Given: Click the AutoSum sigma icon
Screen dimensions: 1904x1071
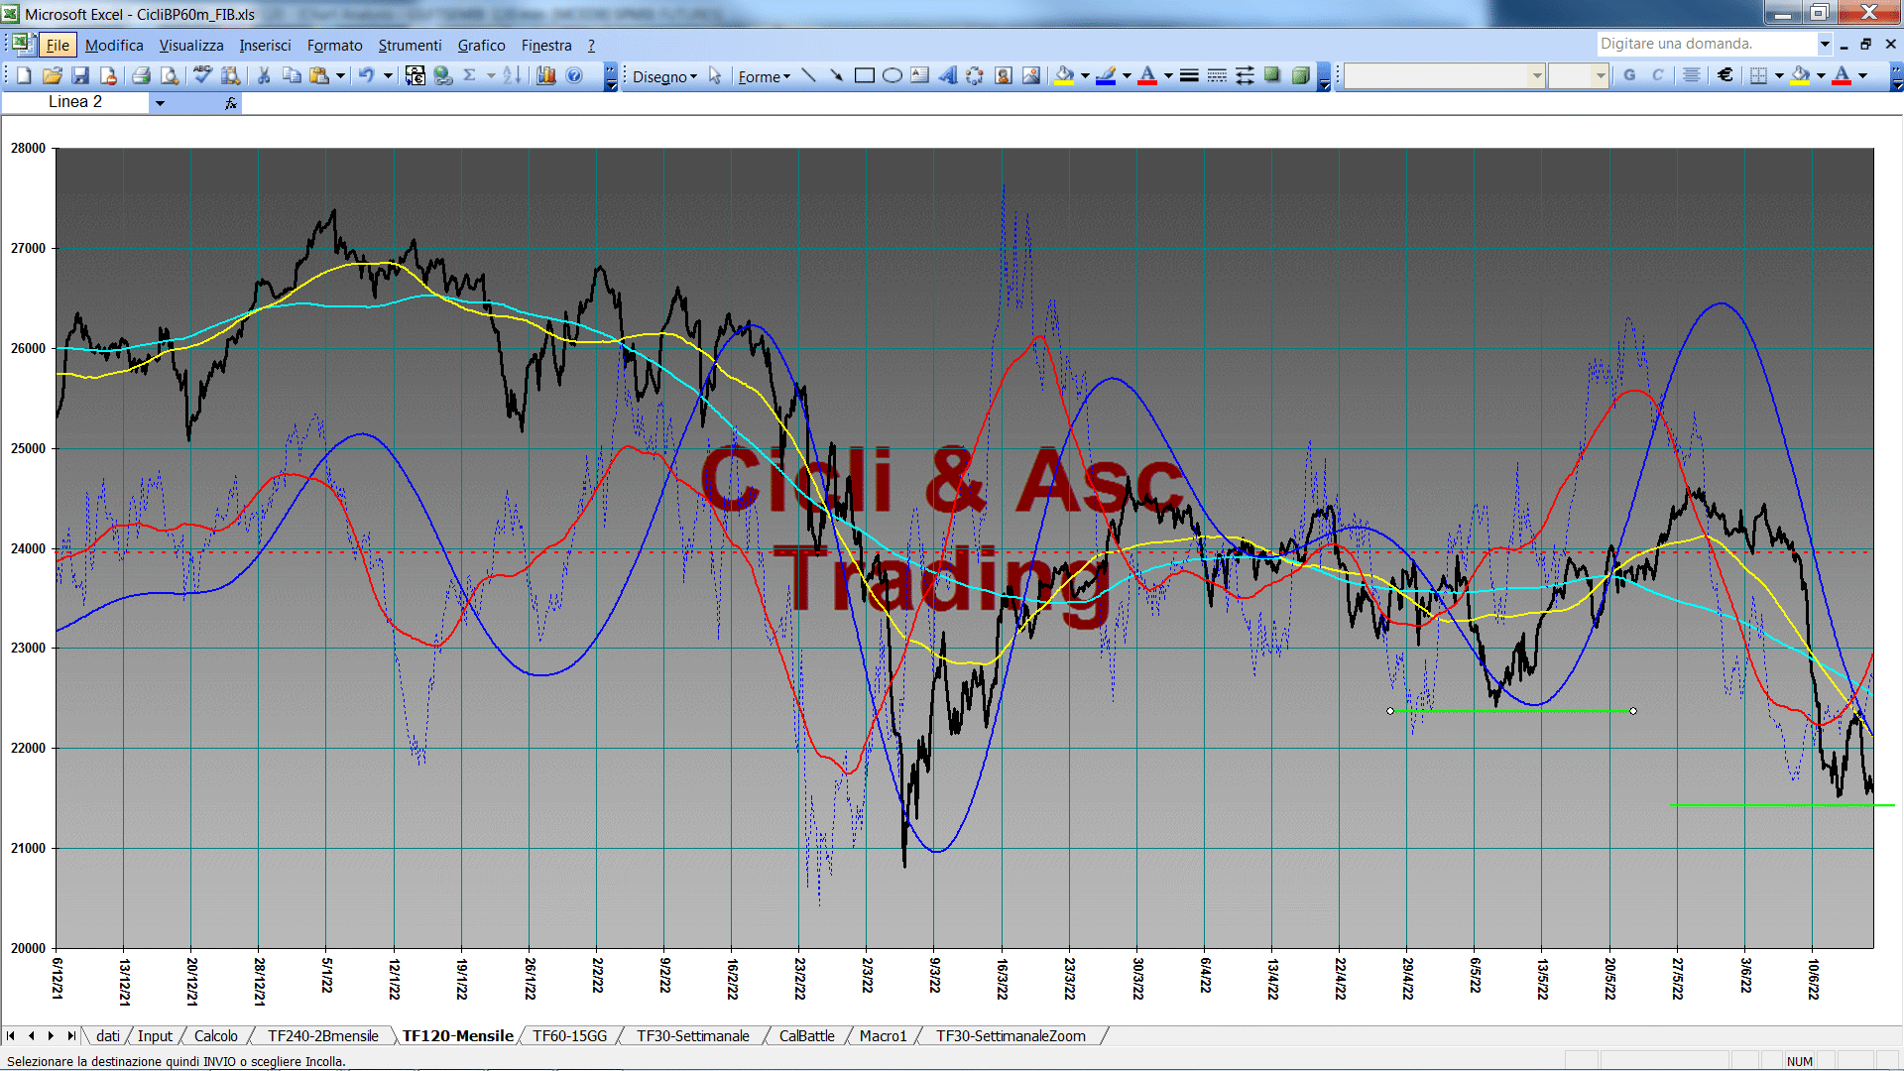Looking at the screenshot, I should (470, 75).
